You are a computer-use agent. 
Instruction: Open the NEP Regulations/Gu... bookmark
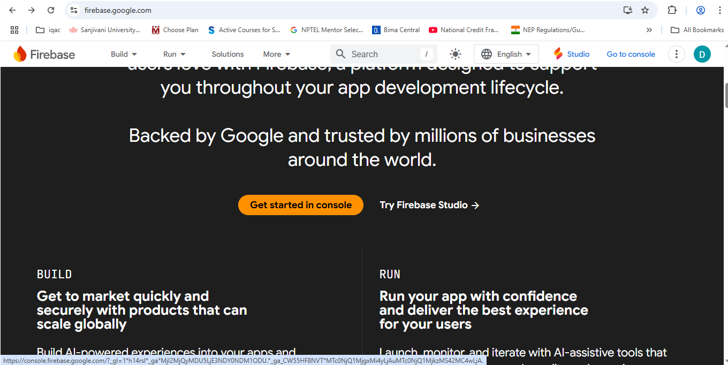point(548,30)
